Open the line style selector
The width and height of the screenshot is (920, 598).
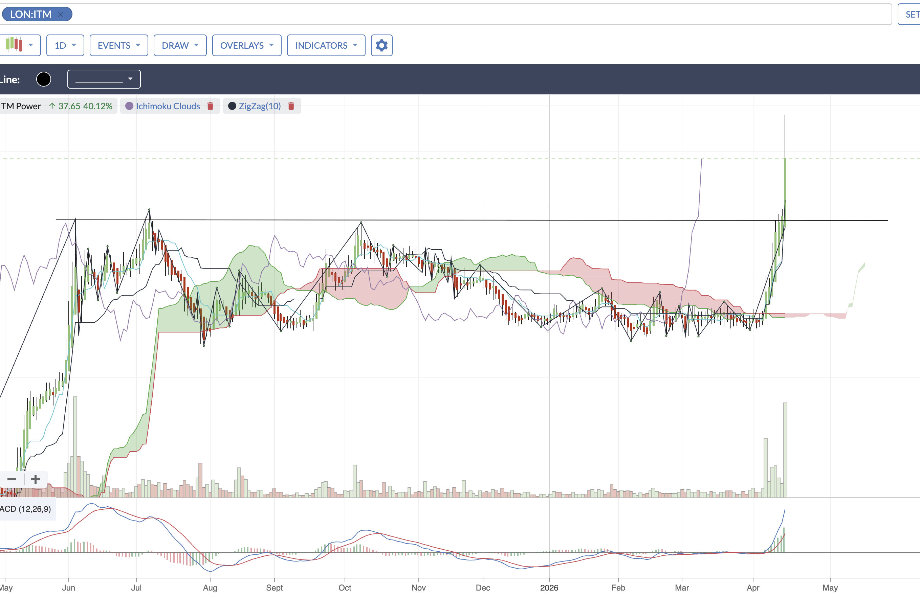point(104,79)
